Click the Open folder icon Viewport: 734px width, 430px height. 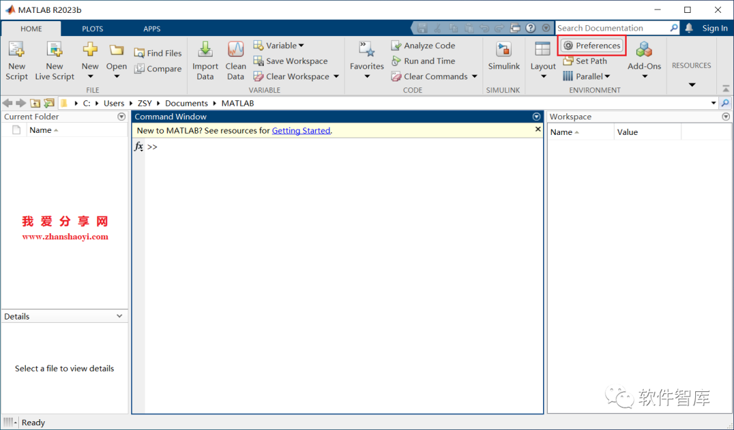tap(116, 50)
